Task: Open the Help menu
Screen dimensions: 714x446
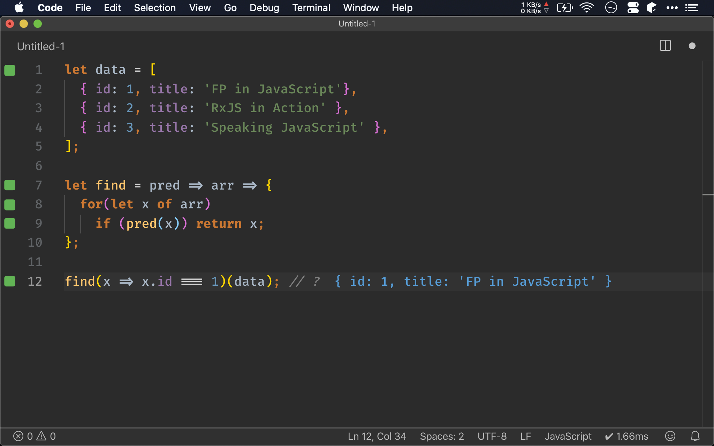Action: pyautogui.click(x=402, y=8)
